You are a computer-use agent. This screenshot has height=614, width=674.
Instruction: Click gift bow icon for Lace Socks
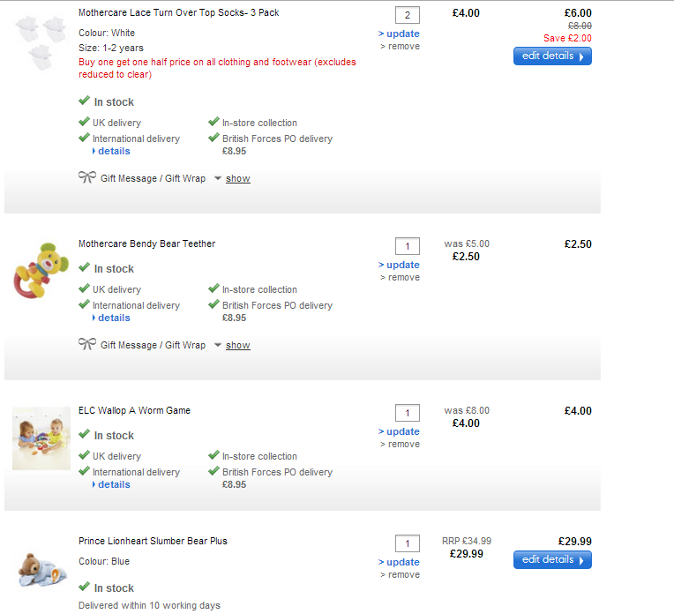coord(86,177)
